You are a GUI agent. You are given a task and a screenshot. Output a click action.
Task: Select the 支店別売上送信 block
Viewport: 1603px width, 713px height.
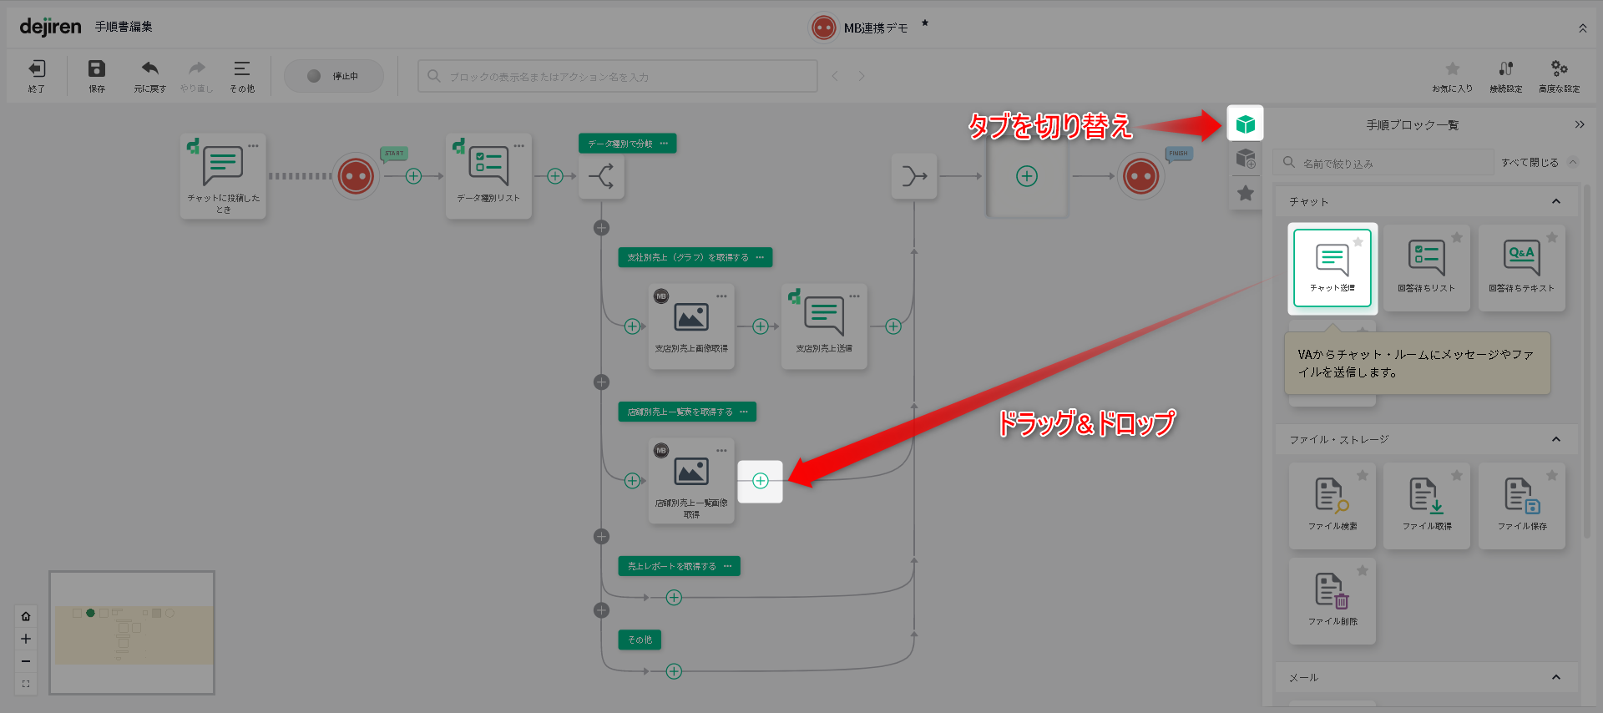824,326
